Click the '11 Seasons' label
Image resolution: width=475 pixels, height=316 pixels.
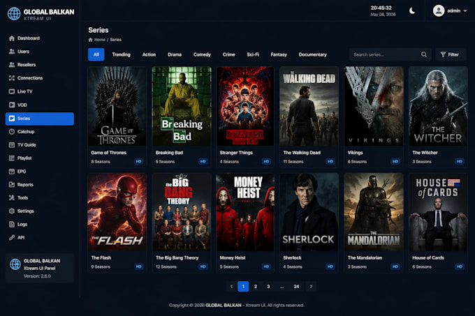(x=293, y=162)
